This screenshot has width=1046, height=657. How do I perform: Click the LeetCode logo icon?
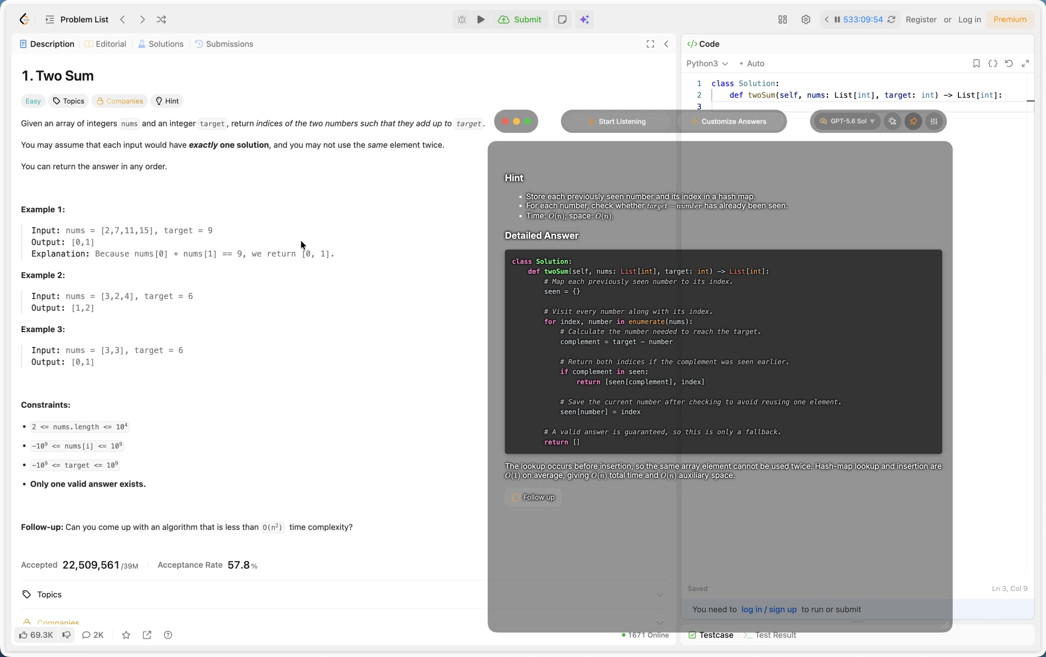pyautogui.click(x=24, y=19)
